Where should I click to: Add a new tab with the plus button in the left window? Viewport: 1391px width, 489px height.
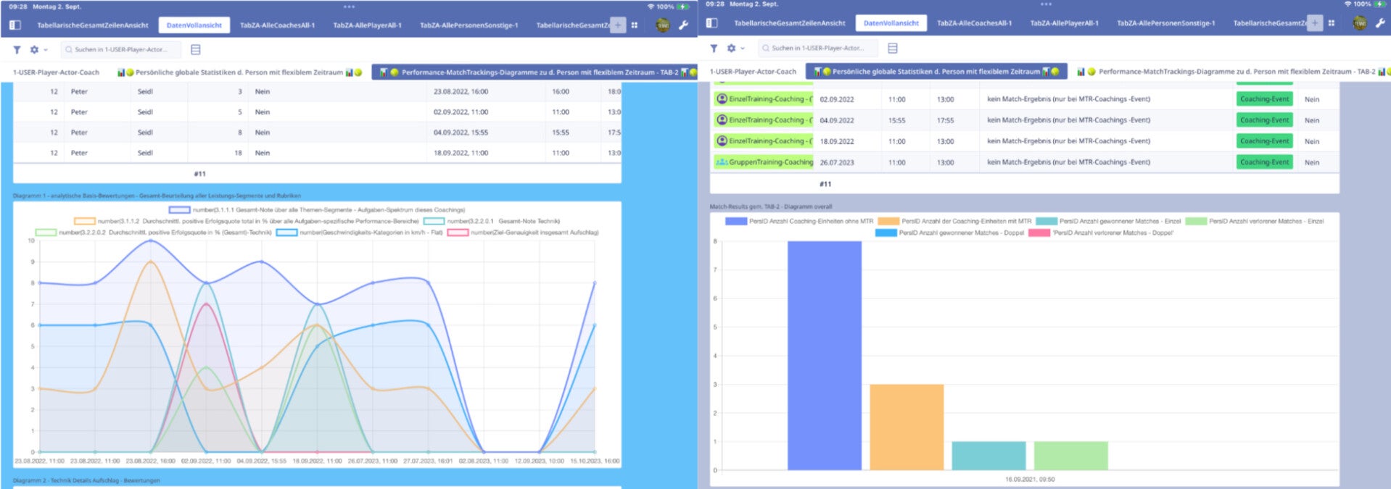tap(617, 25)
